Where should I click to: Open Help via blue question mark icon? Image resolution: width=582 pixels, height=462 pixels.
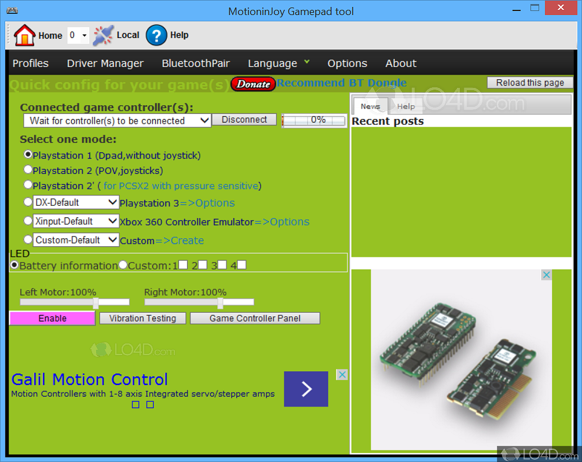tap(156, 35)
